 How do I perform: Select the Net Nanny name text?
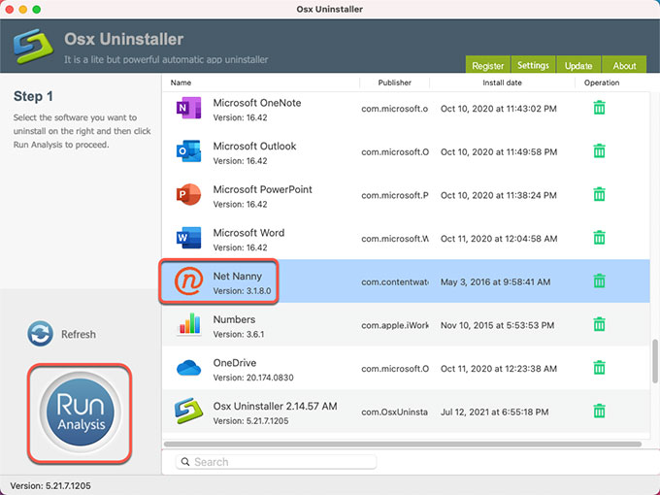(238, 276)
